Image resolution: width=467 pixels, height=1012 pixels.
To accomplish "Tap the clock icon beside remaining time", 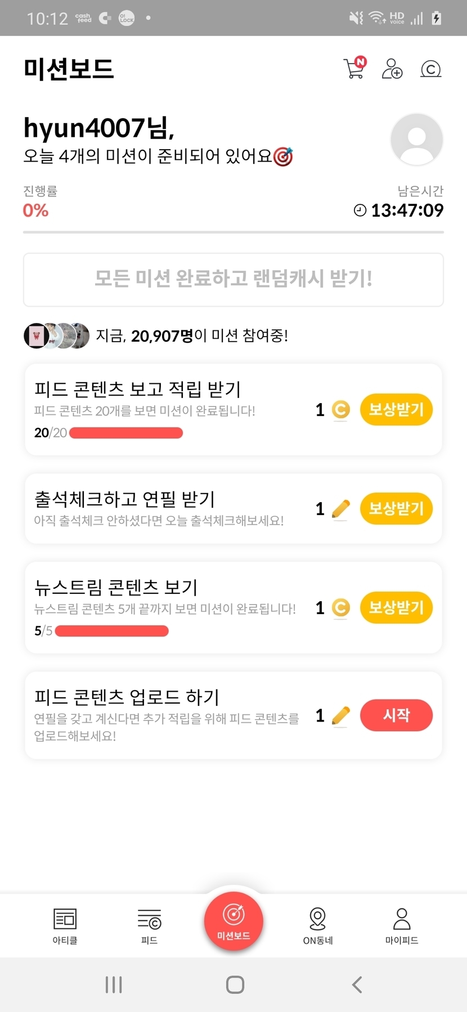I will click(x=360, y=211).
